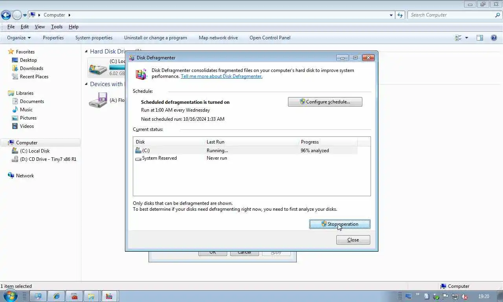Click Open Control Panel
The width and height of the screenshot is (503, 302).
[x=270, y=38]
